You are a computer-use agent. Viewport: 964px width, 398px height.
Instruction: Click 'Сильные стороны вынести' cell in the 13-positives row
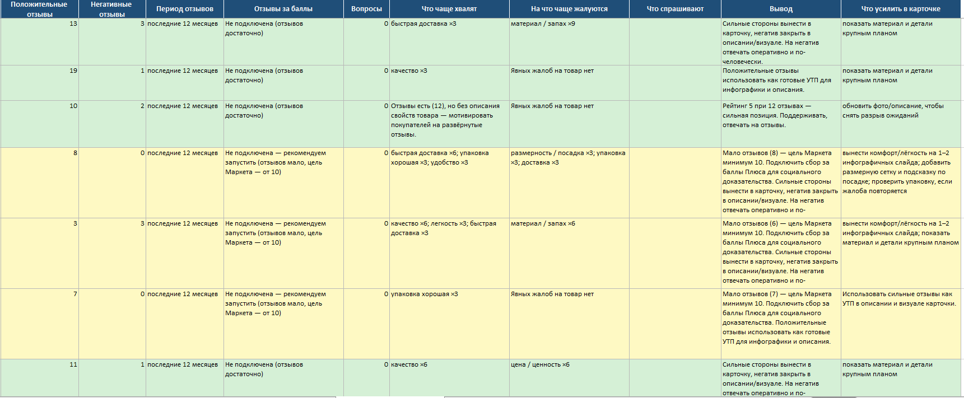click(781, 42)
